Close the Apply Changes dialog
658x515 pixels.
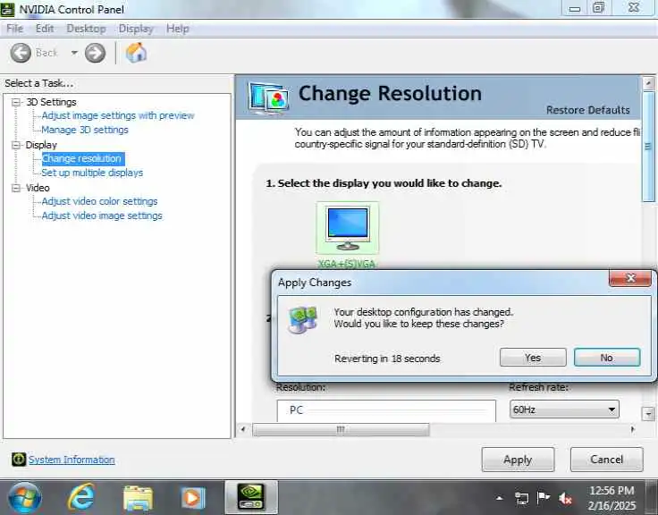point(630,278)
